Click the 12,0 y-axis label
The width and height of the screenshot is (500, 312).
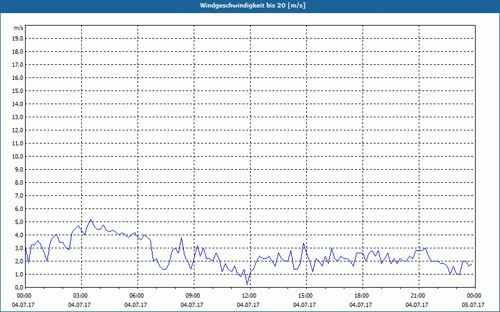coord(17,130)
